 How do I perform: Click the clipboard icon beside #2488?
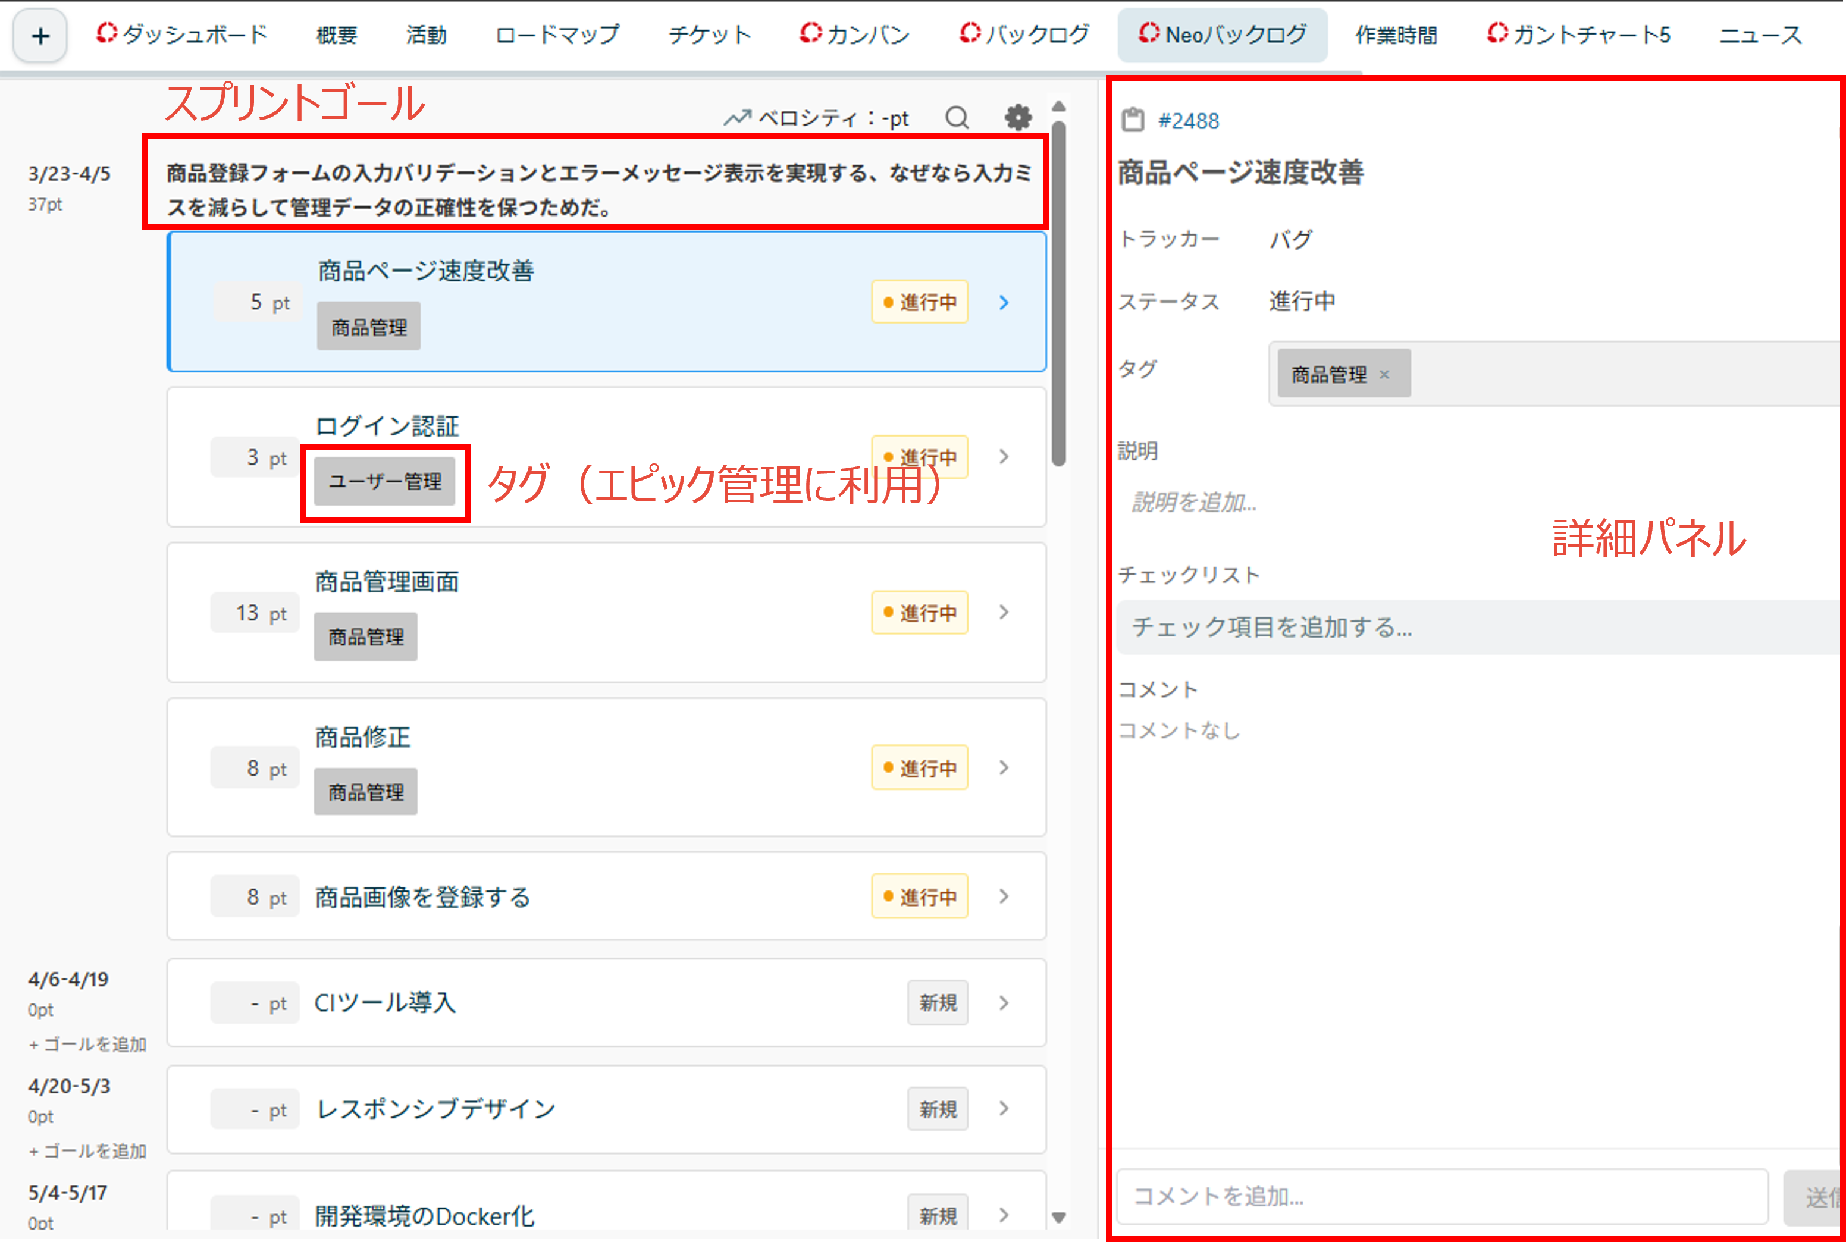click(x=1132, y=120)
